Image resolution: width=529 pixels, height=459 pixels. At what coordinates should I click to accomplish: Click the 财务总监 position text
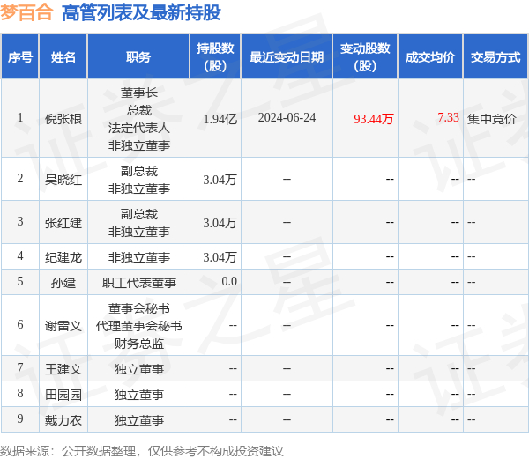139,344
